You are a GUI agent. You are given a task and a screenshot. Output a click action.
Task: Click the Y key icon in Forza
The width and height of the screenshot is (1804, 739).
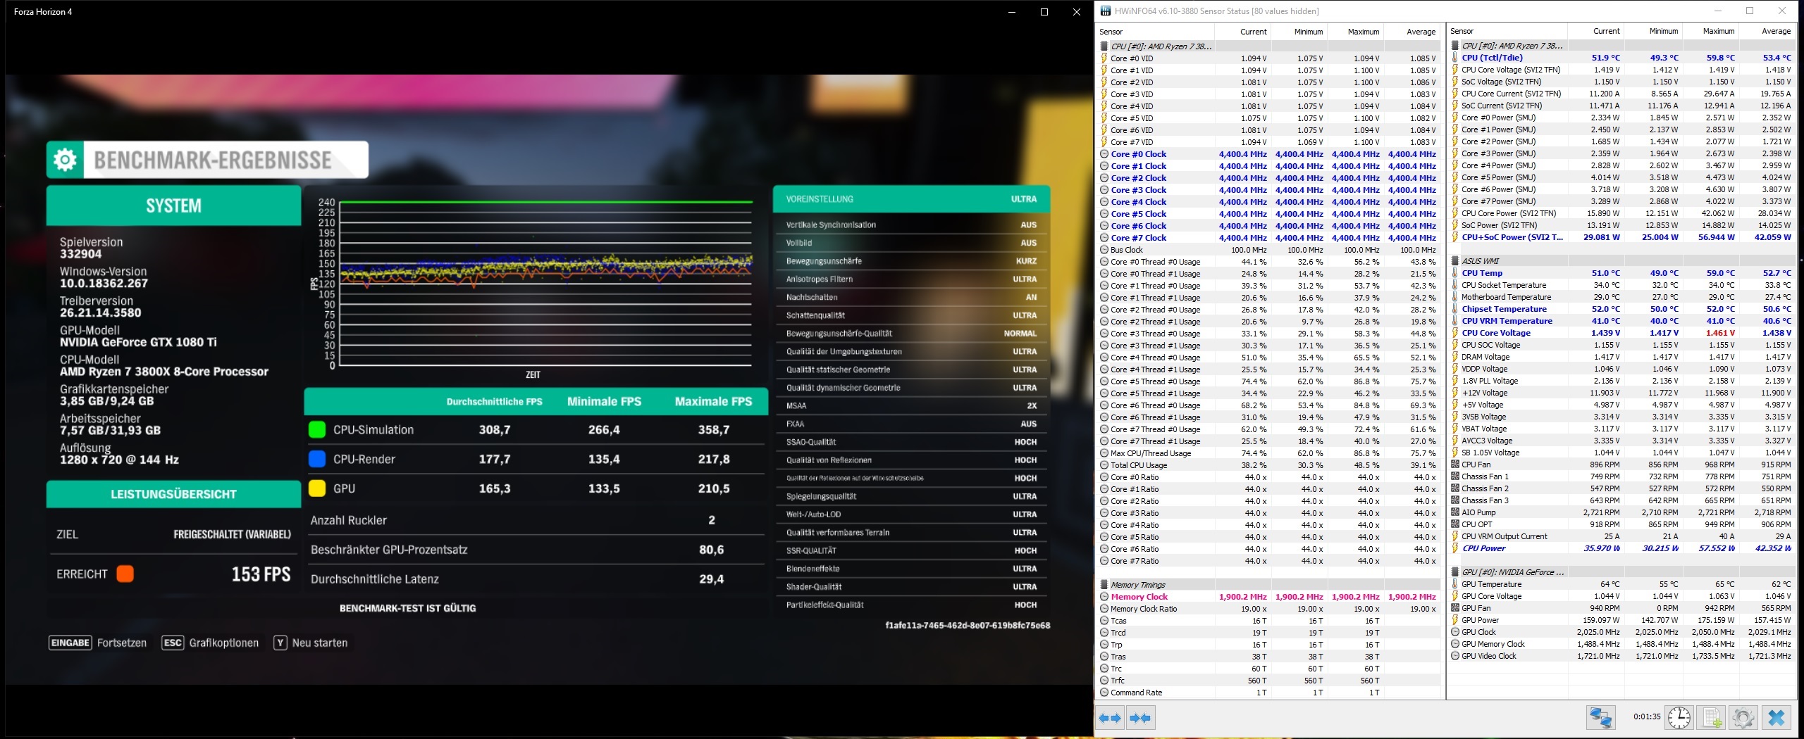point(280,643)
